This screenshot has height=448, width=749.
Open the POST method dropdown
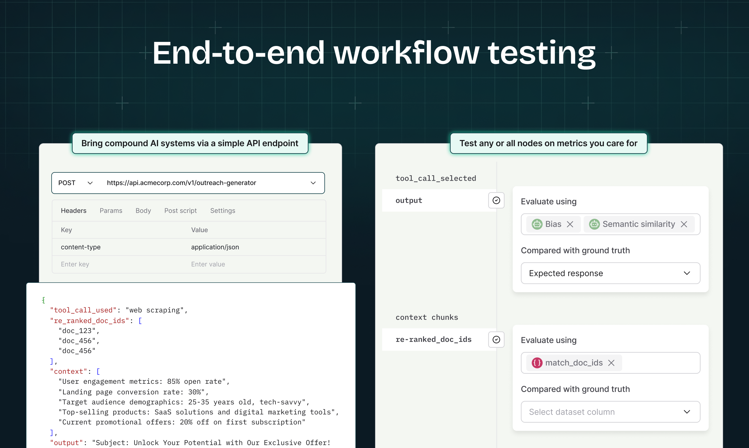pos(75,183)
